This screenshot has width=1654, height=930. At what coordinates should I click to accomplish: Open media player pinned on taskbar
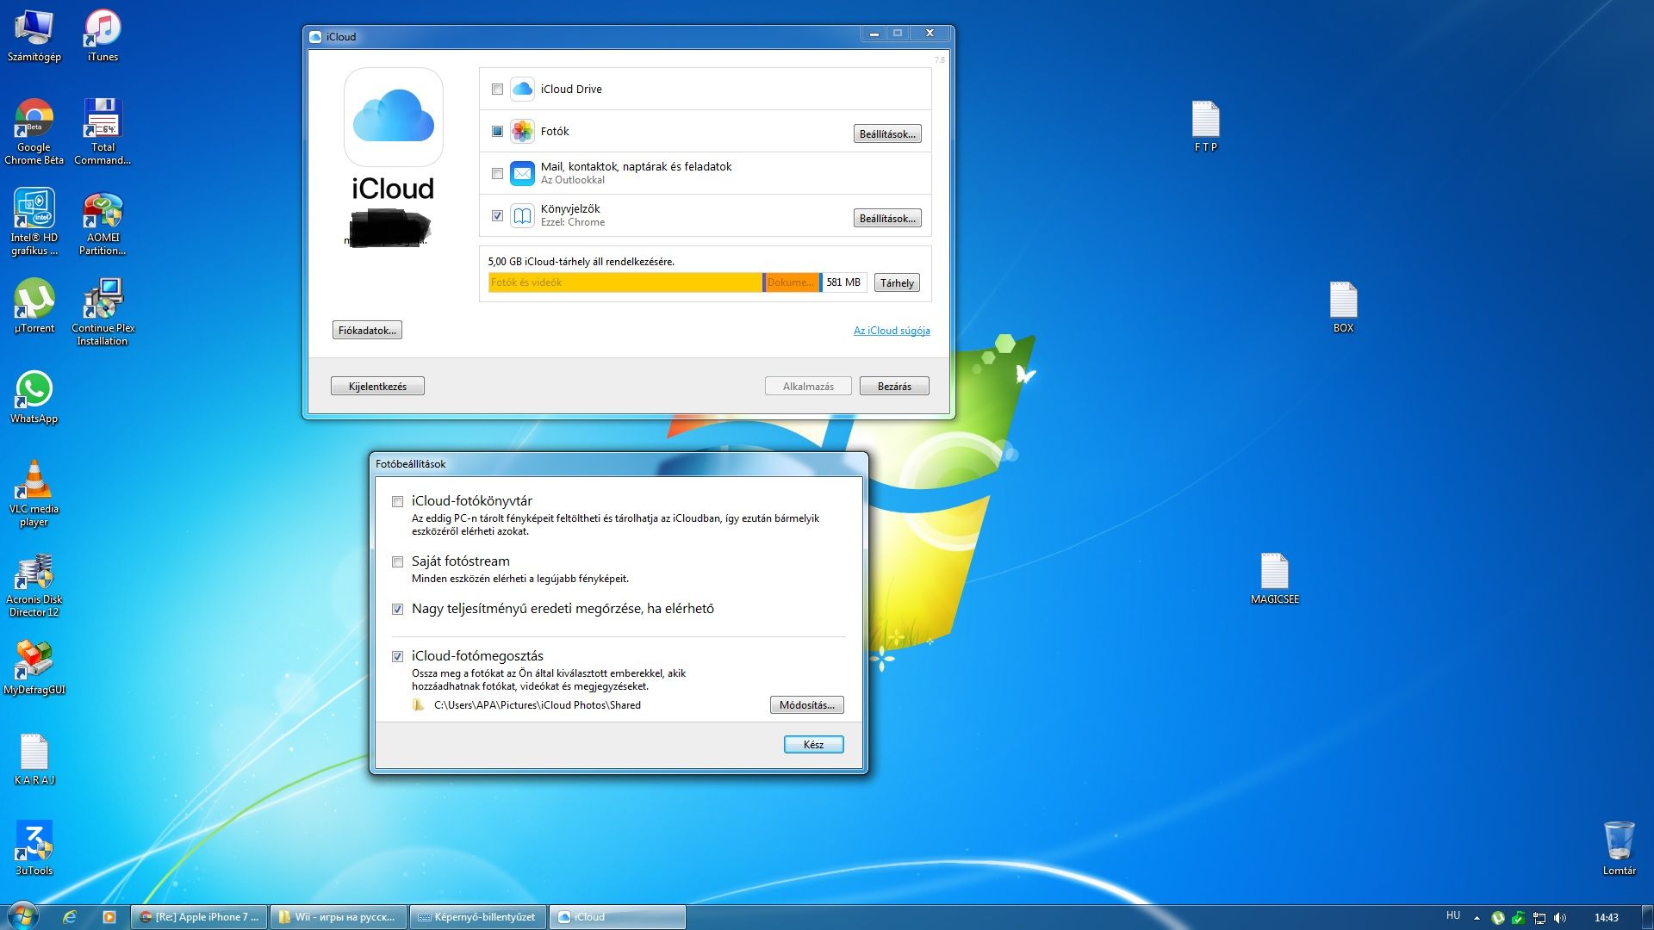click(x=109, y=917)
